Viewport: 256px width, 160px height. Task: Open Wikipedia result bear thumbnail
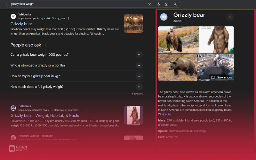click(133, 23)
